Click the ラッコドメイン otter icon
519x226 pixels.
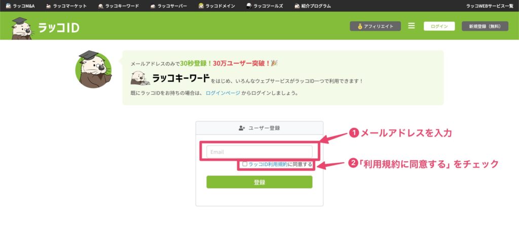click(x=201, y=6)
